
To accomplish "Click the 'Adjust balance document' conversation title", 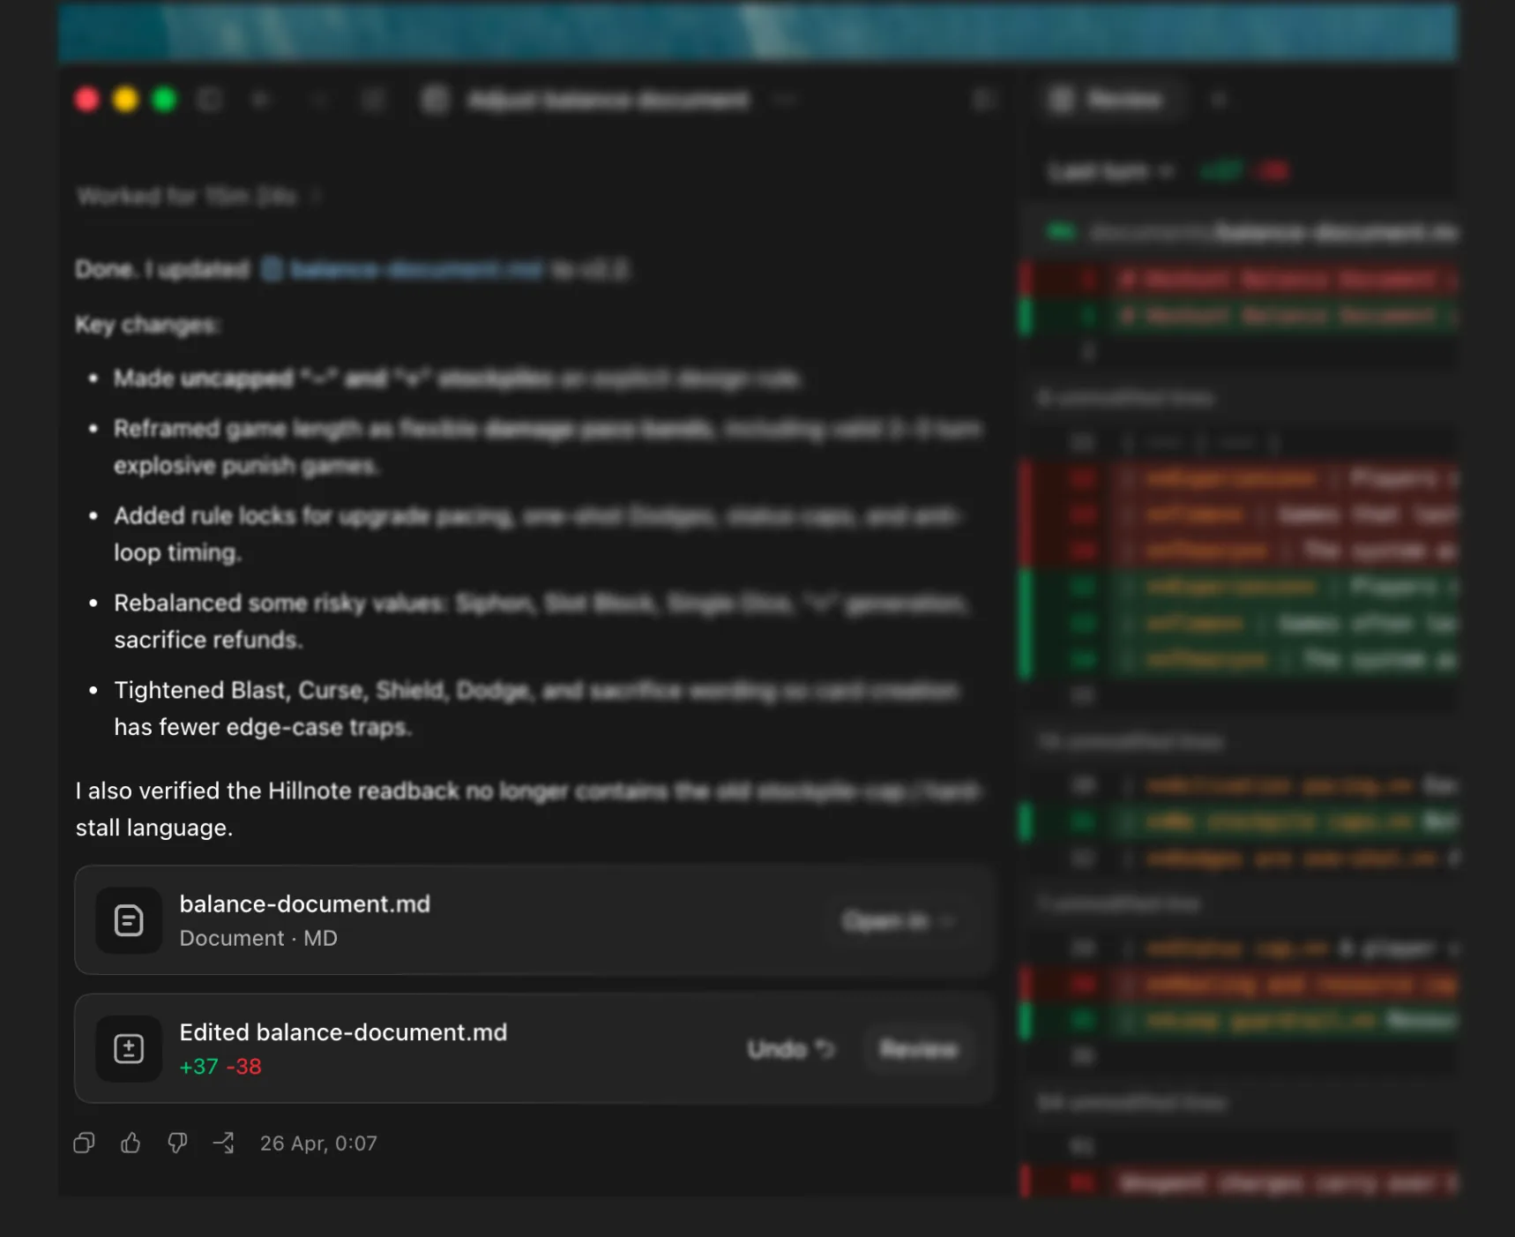I will 608,101.
